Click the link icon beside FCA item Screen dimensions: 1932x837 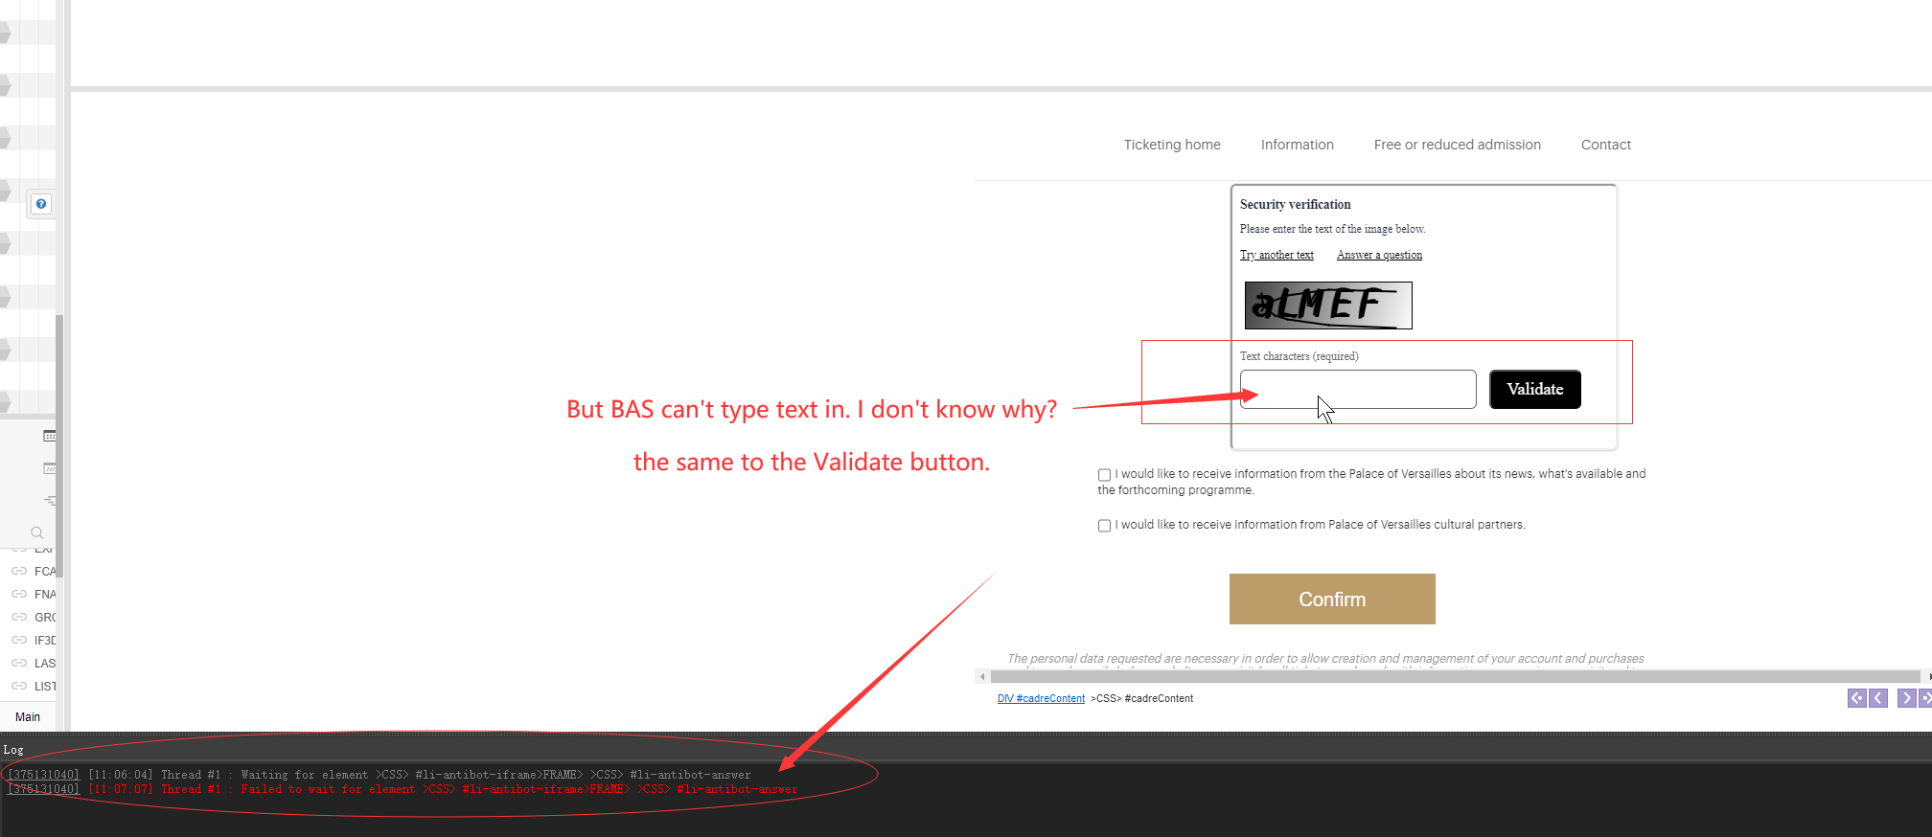19,571
